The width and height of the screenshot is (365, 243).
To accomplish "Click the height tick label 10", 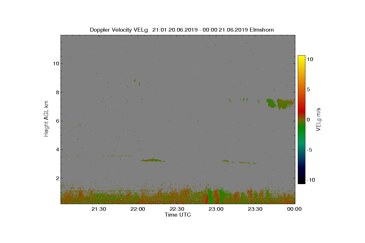I will tap(56, 63).
